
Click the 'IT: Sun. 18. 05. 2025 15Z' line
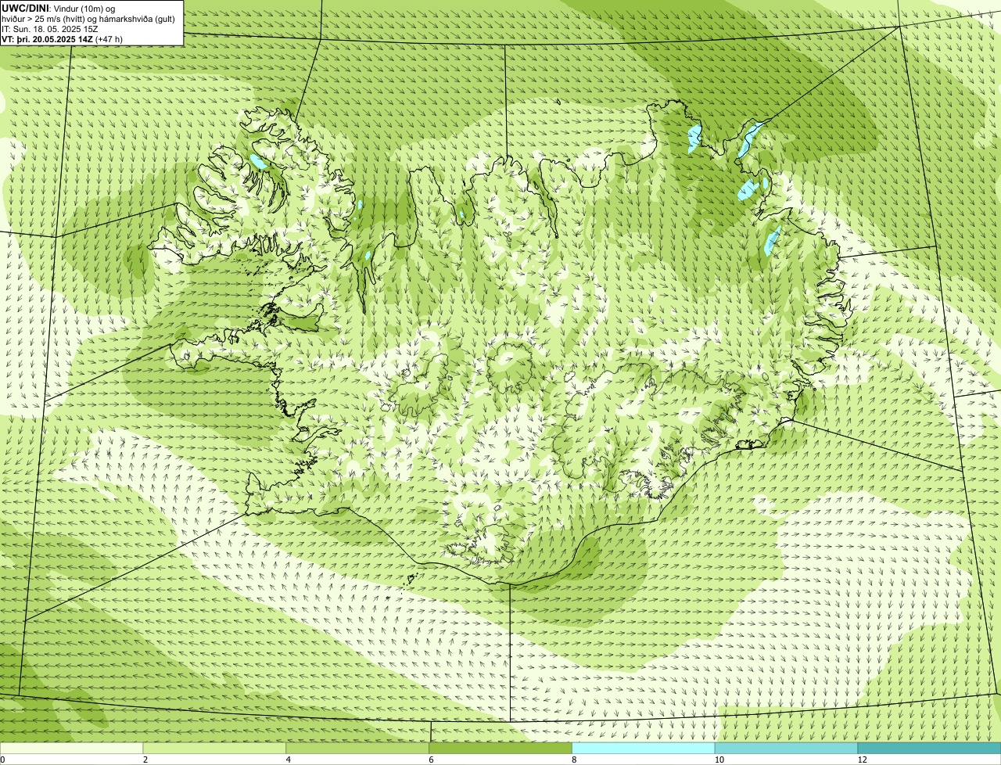50,29
